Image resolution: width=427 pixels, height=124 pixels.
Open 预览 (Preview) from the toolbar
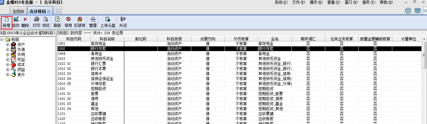[46, 22]
